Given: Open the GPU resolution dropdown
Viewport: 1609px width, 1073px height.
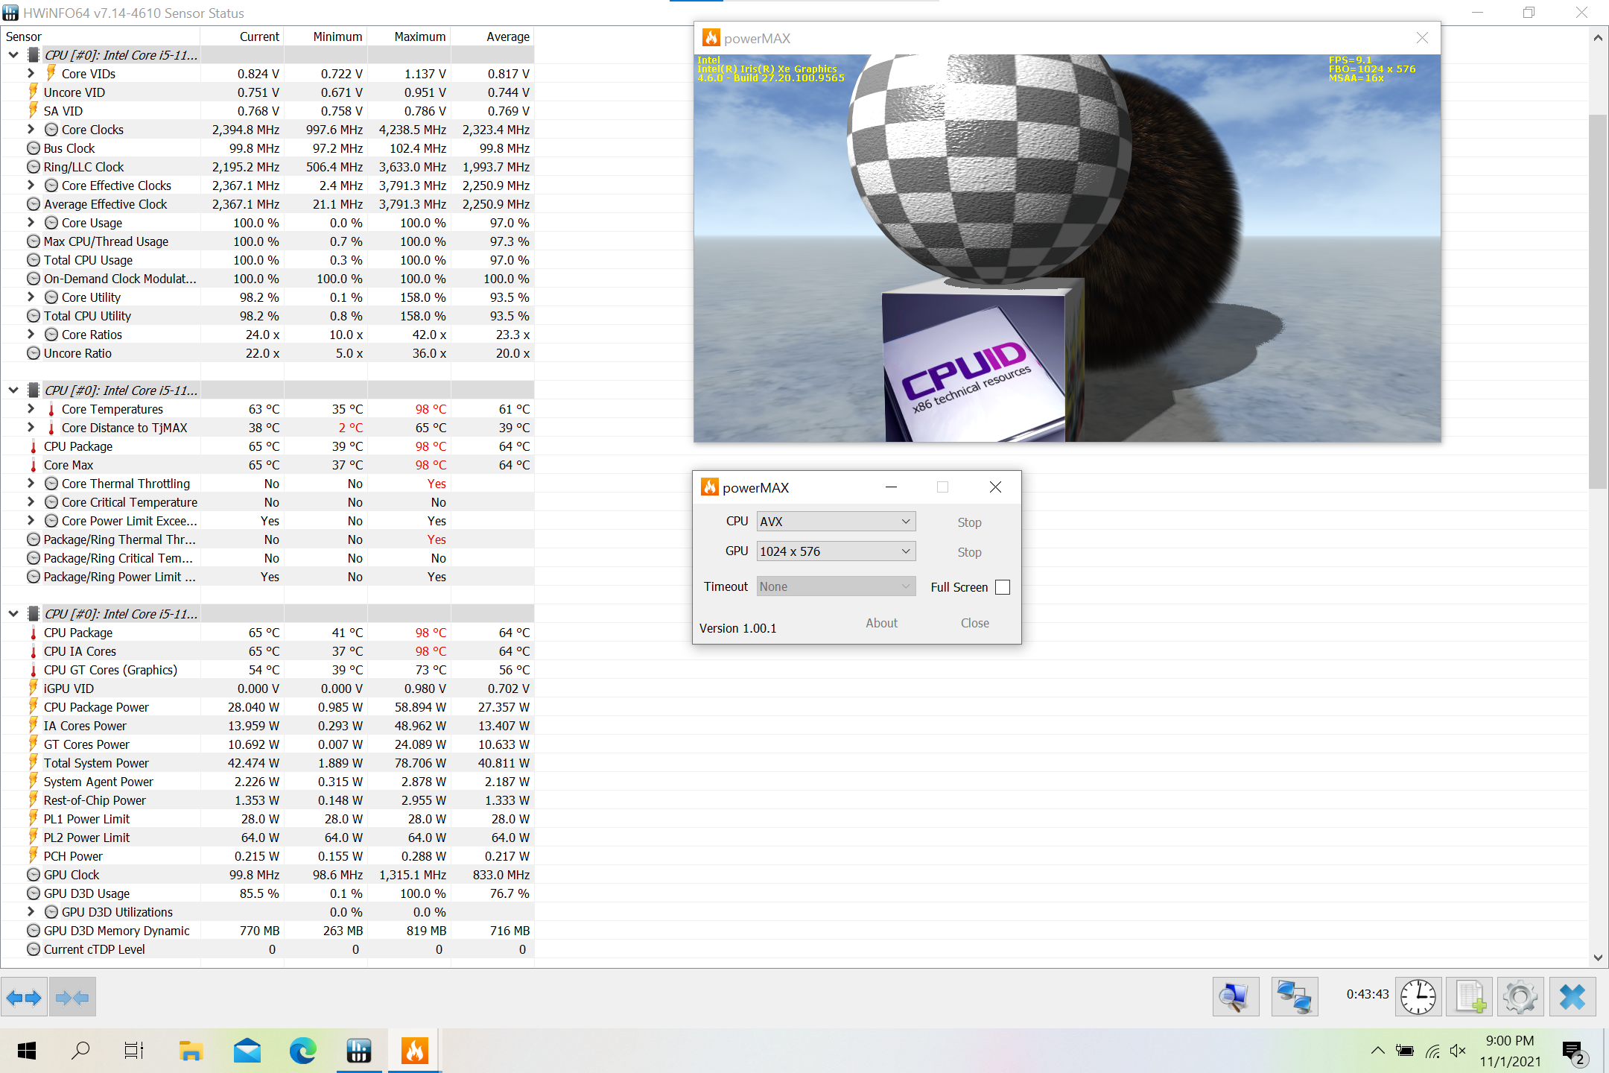Looking at the screenshot, I should (x=836, y=551).
